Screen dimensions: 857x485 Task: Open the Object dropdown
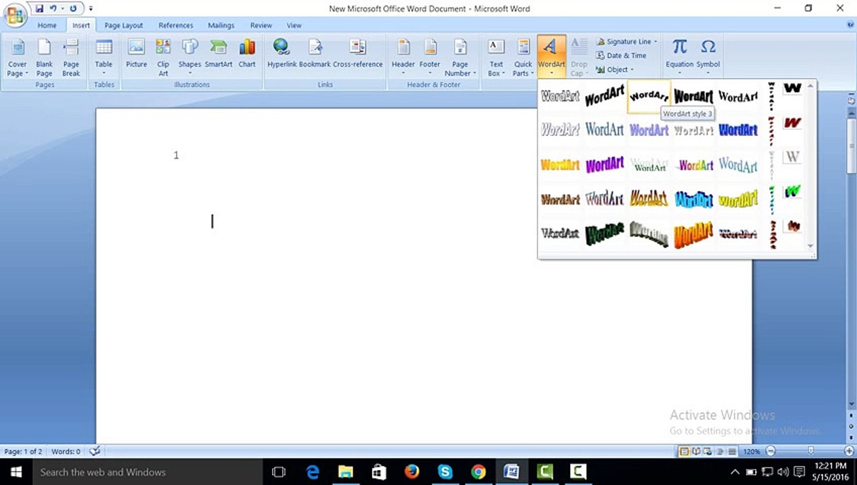pyautogui.click(x=614, y=69)
